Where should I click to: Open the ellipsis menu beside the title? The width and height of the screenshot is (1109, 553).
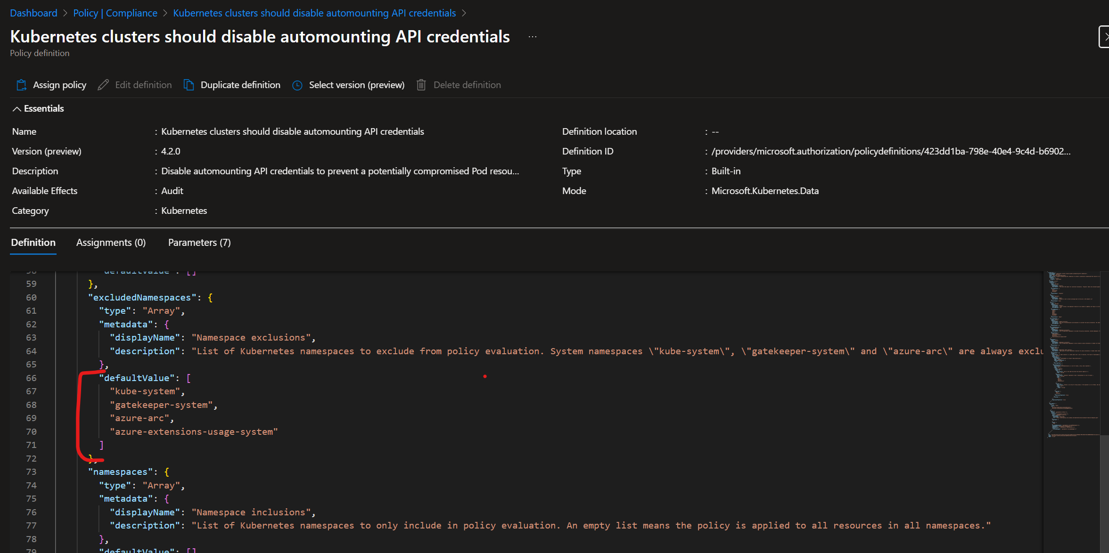coord(533,37)
